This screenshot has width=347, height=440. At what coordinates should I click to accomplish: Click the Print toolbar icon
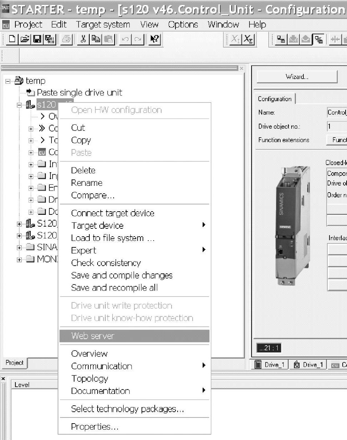tap(66, 39)
